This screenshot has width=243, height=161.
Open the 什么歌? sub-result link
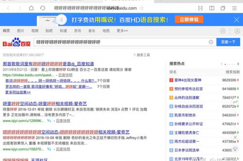click(51, 81)
